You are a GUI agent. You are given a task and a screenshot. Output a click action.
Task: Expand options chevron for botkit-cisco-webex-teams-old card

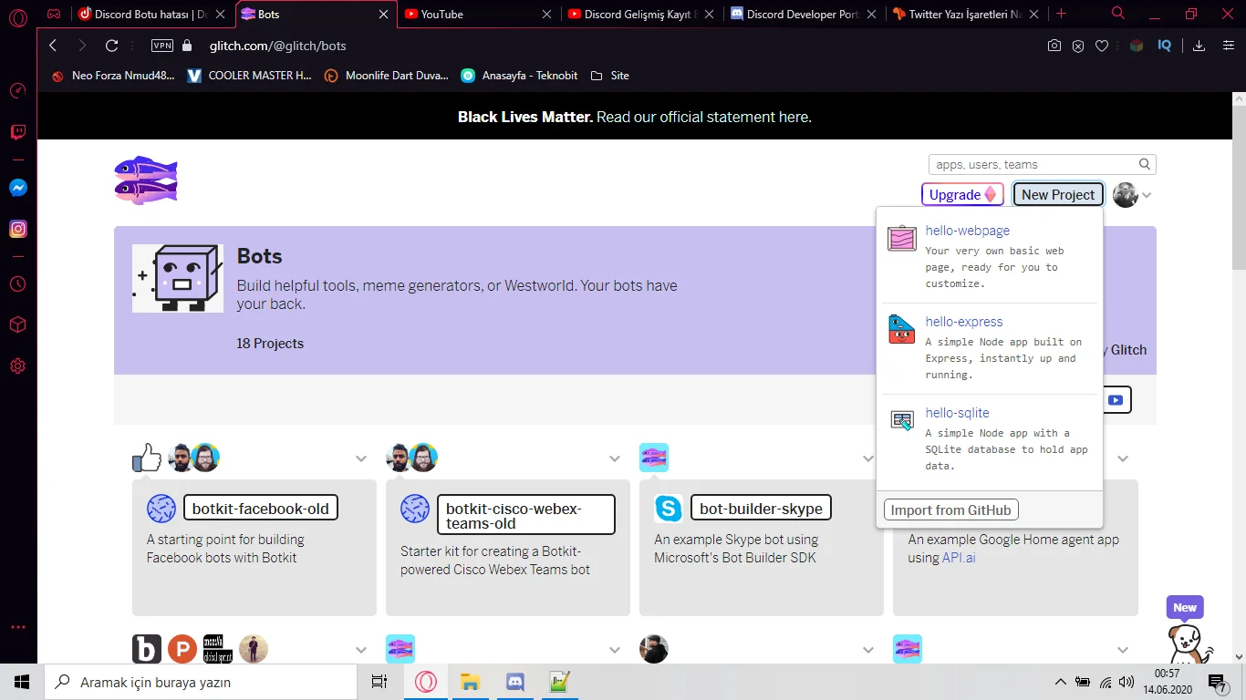pos(615,458)
